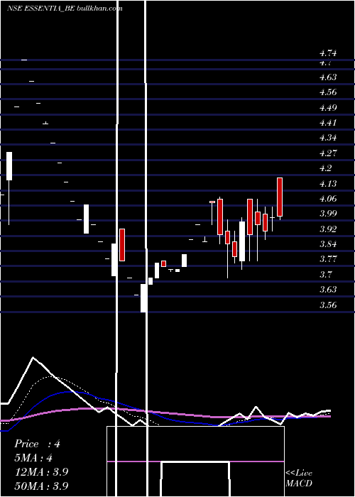Image resolution: width=355 pixels, height=497 pixels.
Task: Click the 3.63 price axis label
Action: [328, 290]
